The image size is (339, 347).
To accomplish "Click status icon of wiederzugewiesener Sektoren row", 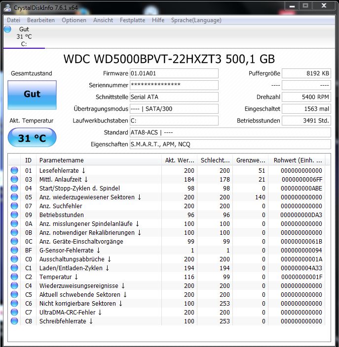I will 14,197.
